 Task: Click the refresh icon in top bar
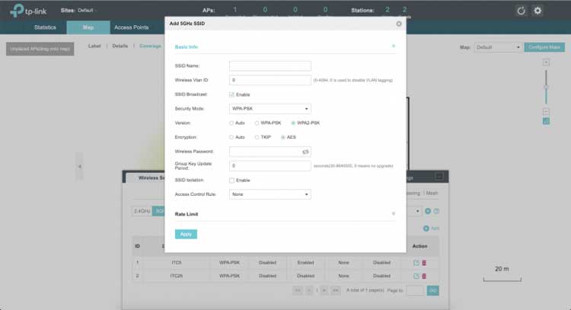pos(521,11)
